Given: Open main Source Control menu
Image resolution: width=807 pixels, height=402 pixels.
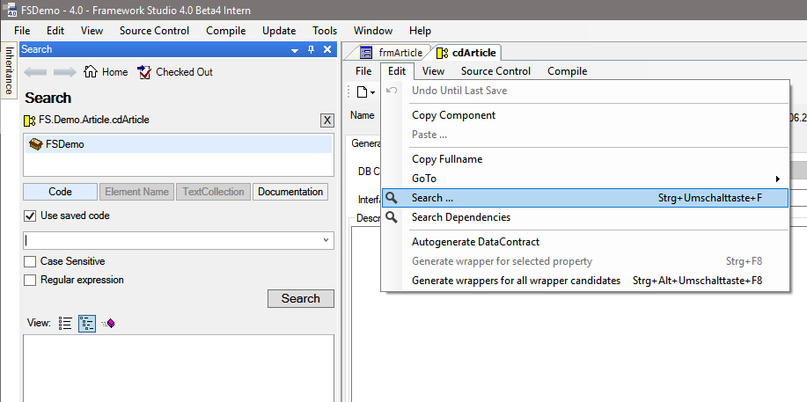Looking at the screenshot, I should (x=154, y=31).
